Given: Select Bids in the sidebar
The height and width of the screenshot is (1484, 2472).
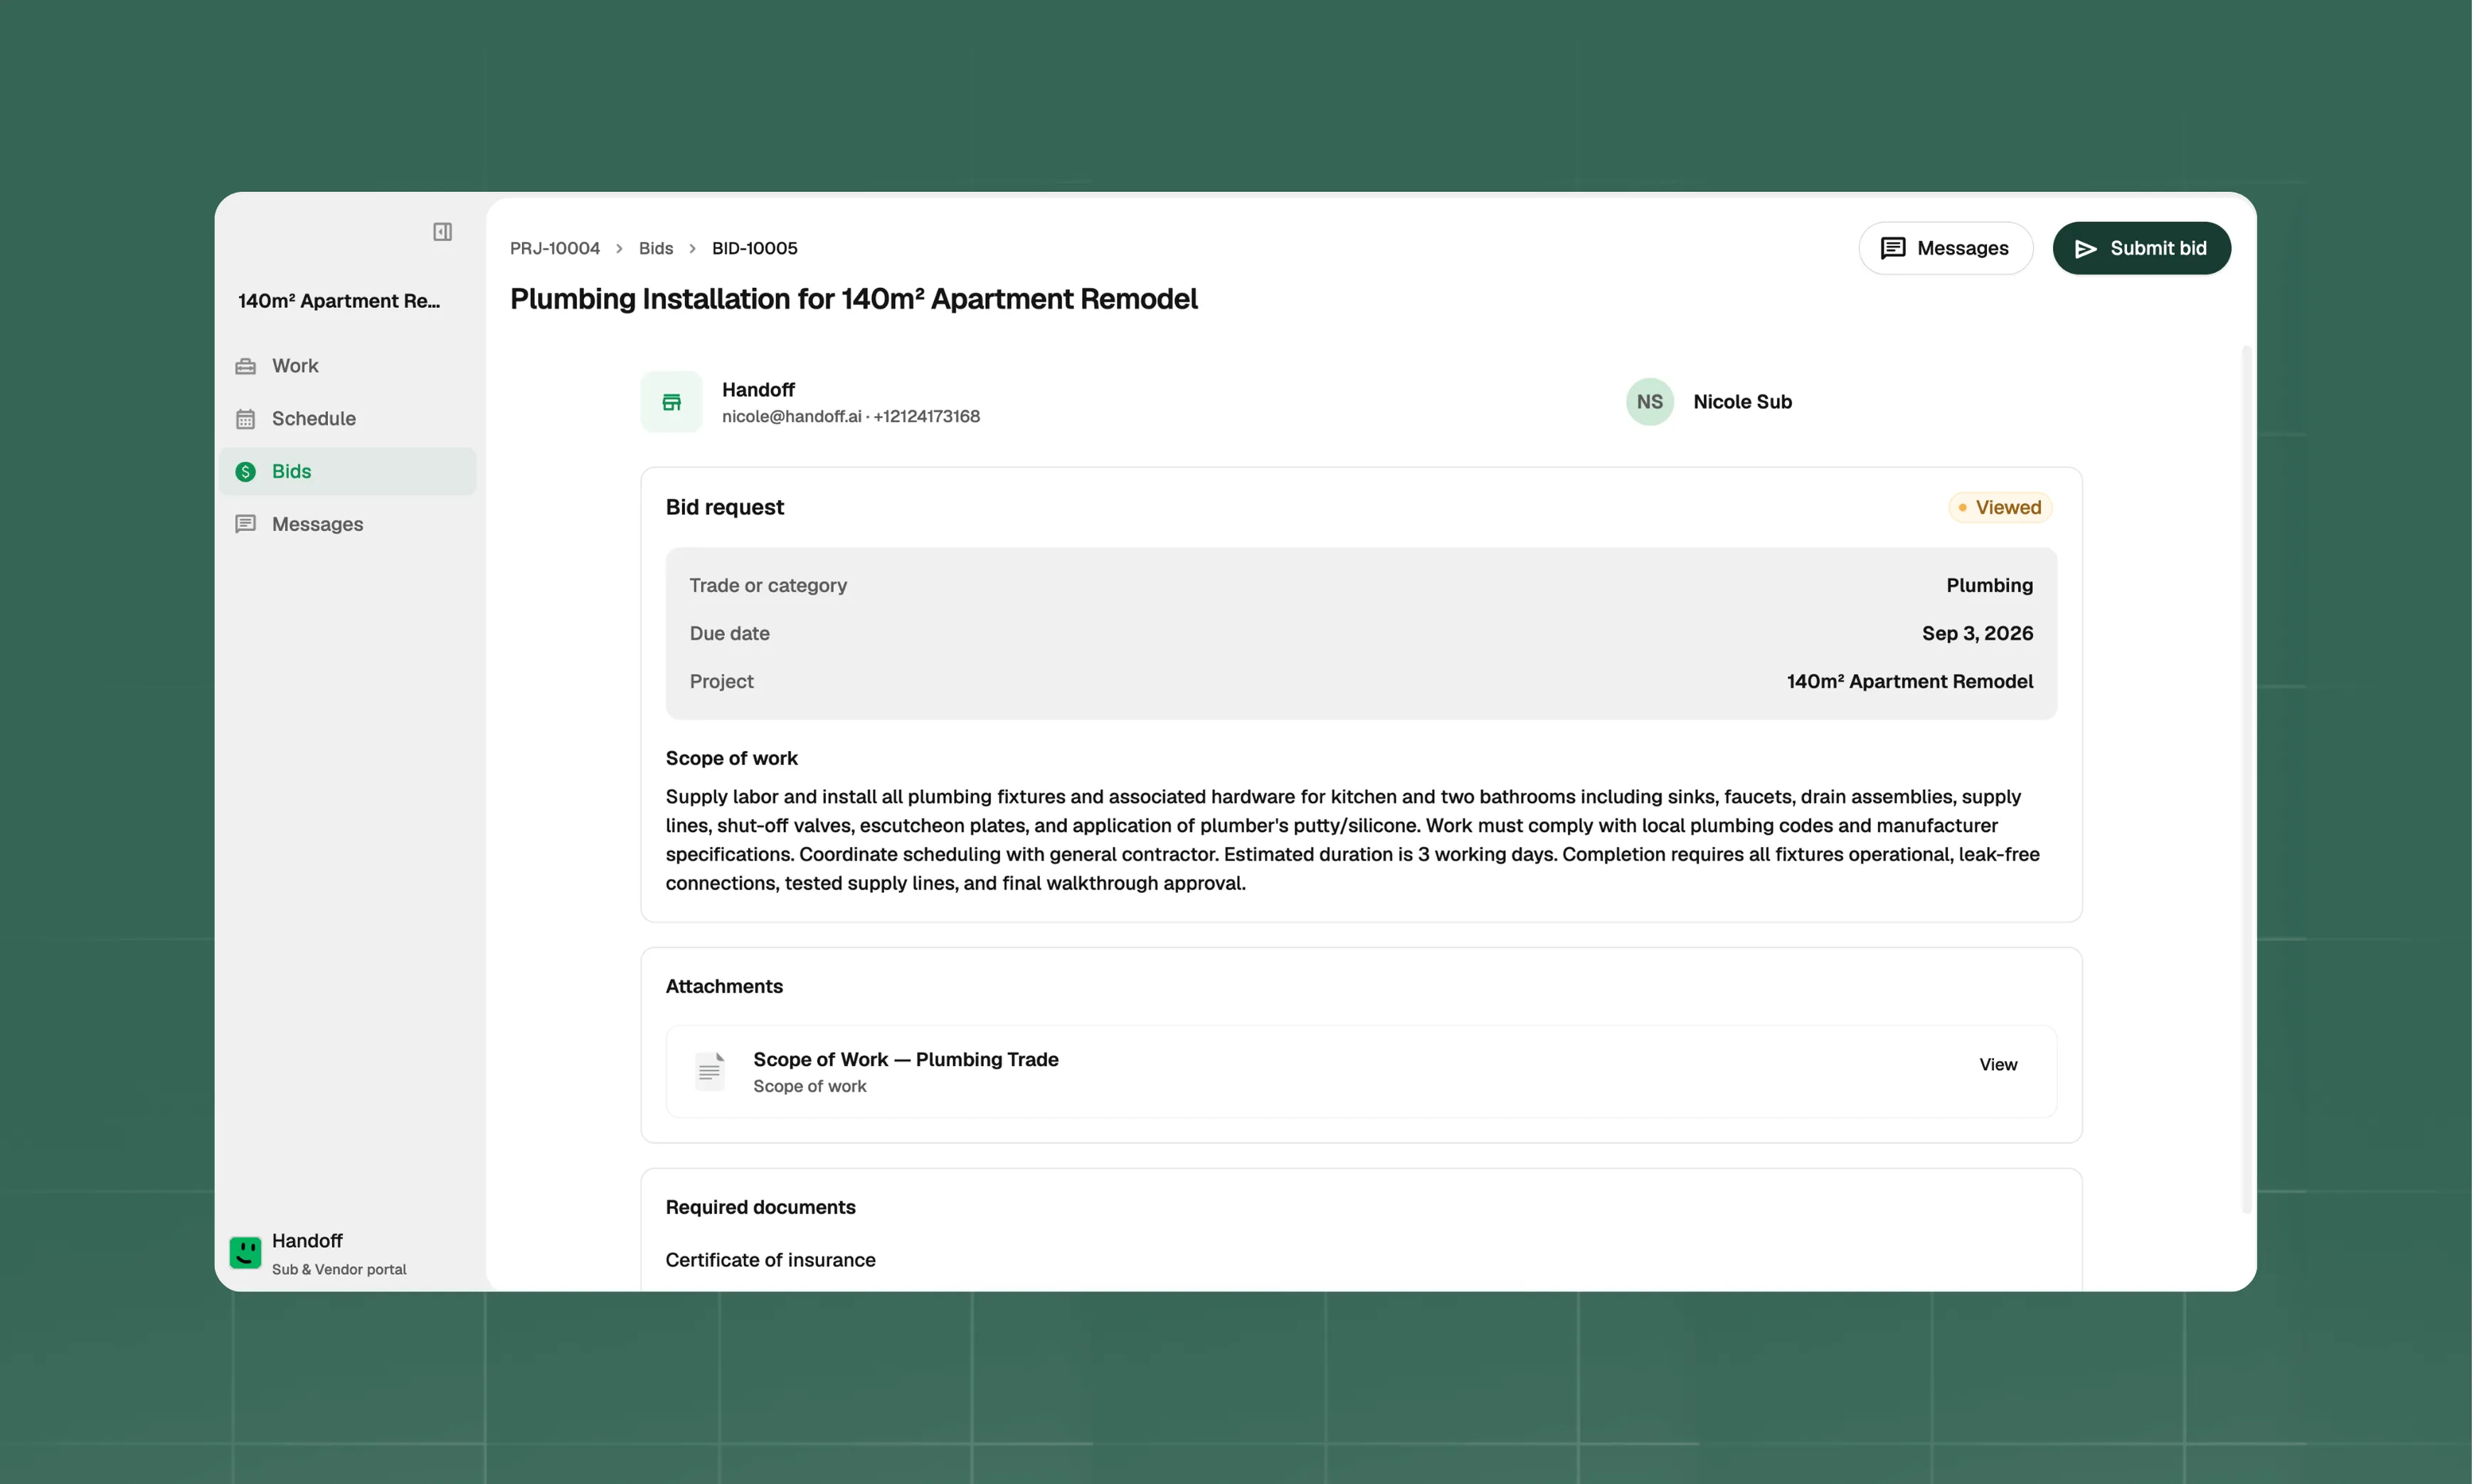Looking at the screenshot, I should click(x=347, y=472).
